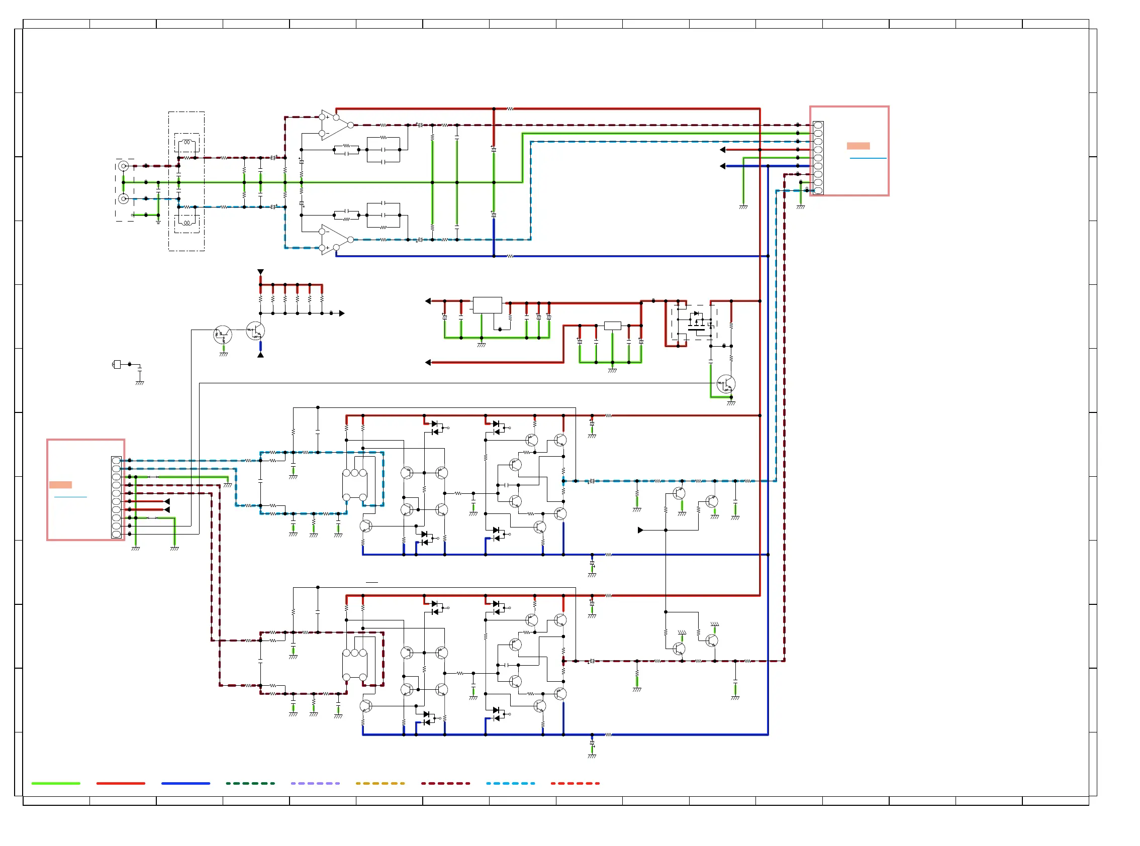Click blue underlined link in upper-right pink box
The width and height of the screenshot is (1140, 846).
[x=868, y=158]
